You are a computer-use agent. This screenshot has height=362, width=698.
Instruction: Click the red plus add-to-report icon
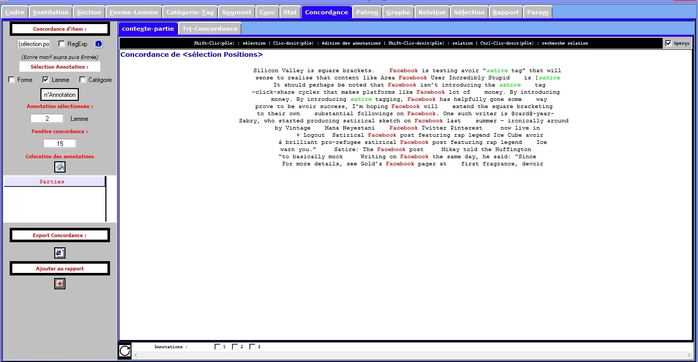pos(60,284)
